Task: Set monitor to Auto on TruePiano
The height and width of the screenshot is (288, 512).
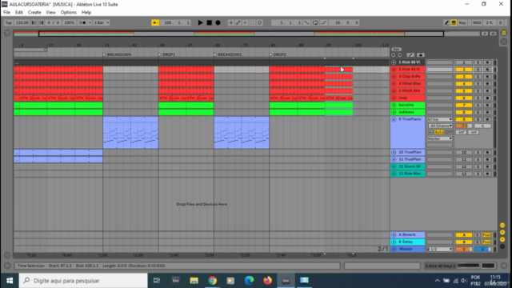Action: point(439,132)
